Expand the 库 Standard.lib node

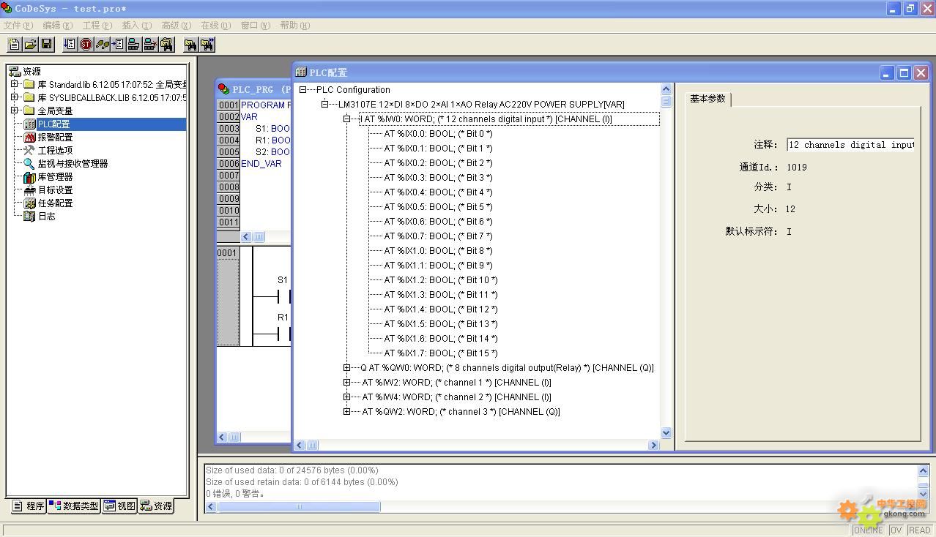pyautogui.click(x=14, y=84)
